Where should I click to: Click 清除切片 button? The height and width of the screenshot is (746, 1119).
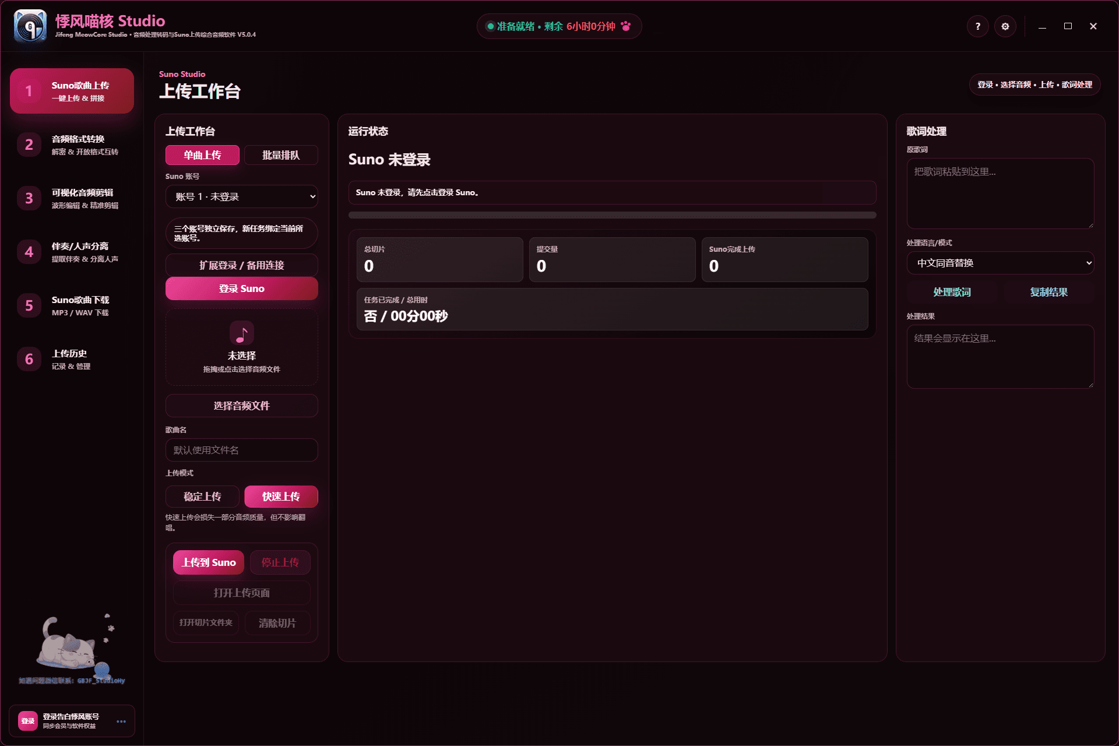(x=277, y=622)
